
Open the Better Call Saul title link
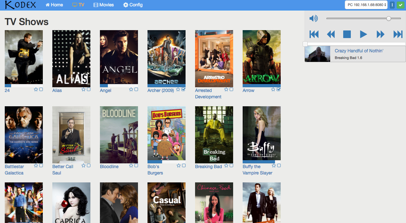click(63, 170)
